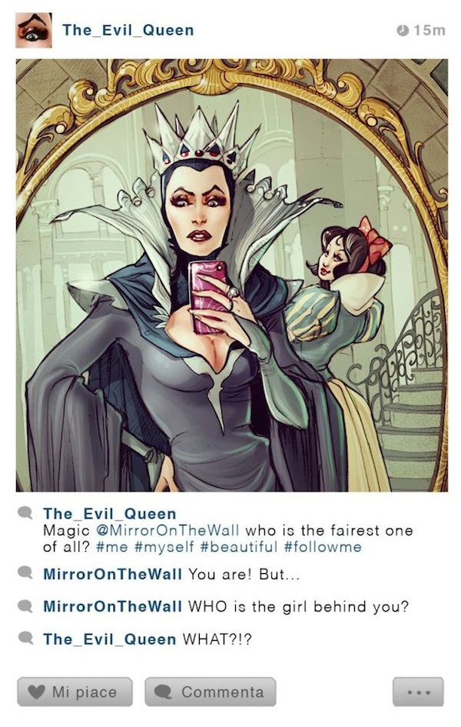461x727 pixels.
Task: Open MirrorOnTheWall from "WHO is the girl" comment
Action: click(112, 606)
